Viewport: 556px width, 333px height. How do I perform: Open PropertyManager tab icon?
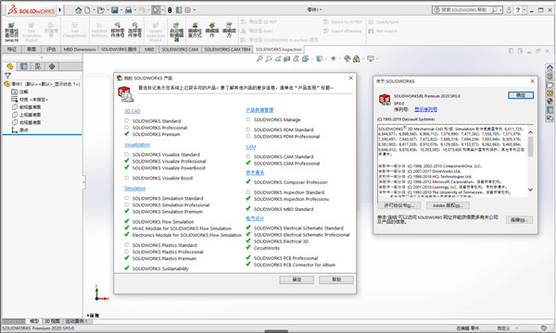coord(24,67)
